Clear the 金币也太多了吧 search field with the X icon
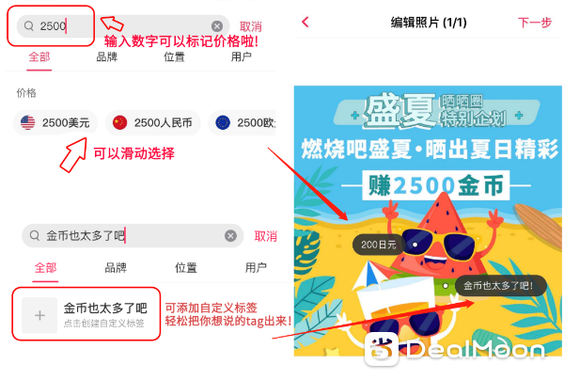The image size is (564, 380). (x=230, y=236)
